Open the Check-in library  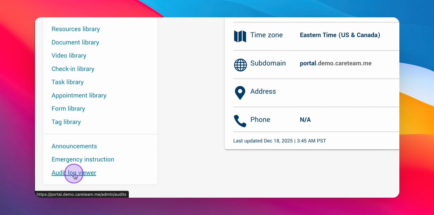pyautogui.click(x=73, y=69)
